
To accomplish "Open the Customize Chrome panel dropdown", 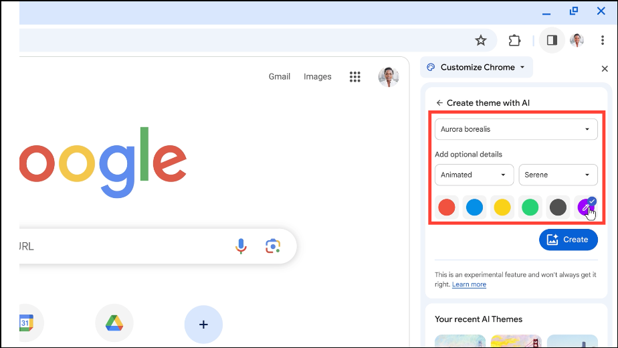I will tap(476, 68).
